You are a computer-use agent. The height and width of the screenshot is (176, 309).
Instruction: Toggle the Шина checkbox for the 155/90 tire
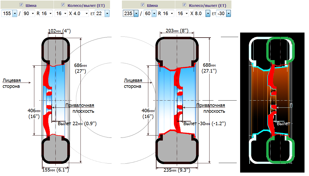pos(21,5)
